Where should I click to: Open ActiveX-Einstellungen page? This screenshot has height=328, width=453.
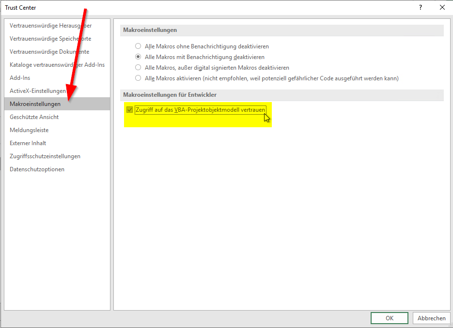(x=38, y=91)
